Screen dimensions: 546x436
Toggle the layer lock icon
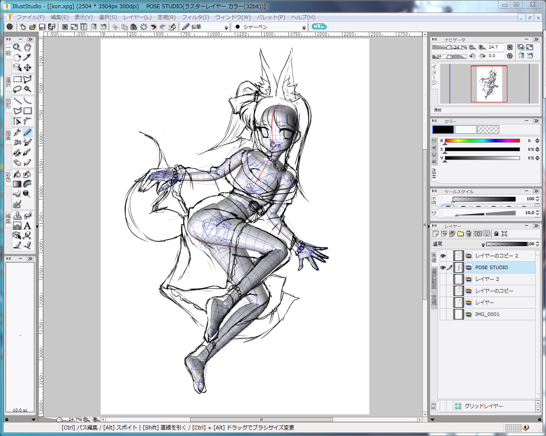click(496, 234)
